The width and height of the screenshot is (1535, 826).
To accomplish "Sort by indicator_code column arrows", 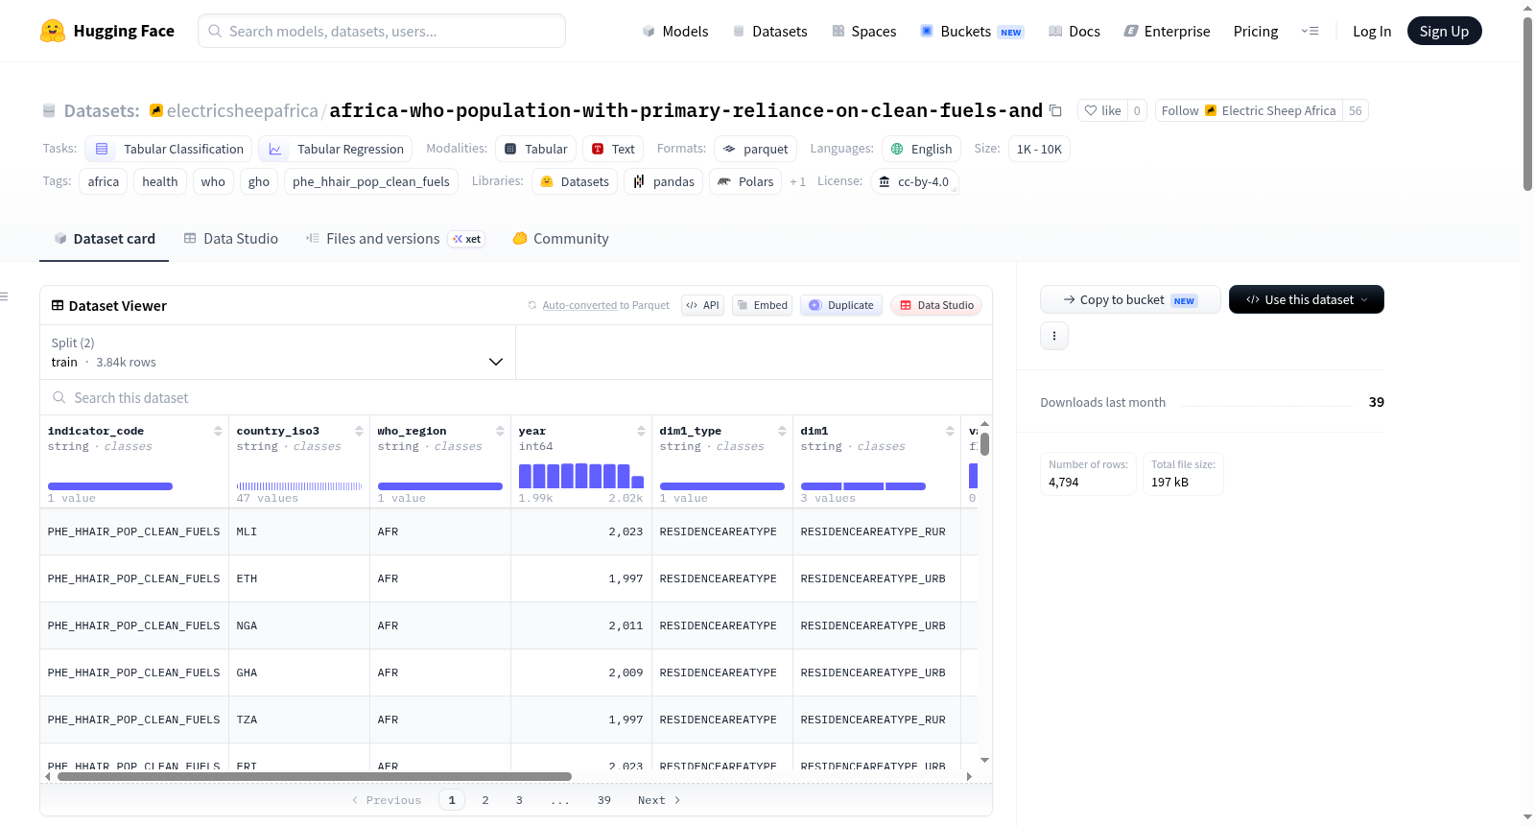I will (218, 431).
